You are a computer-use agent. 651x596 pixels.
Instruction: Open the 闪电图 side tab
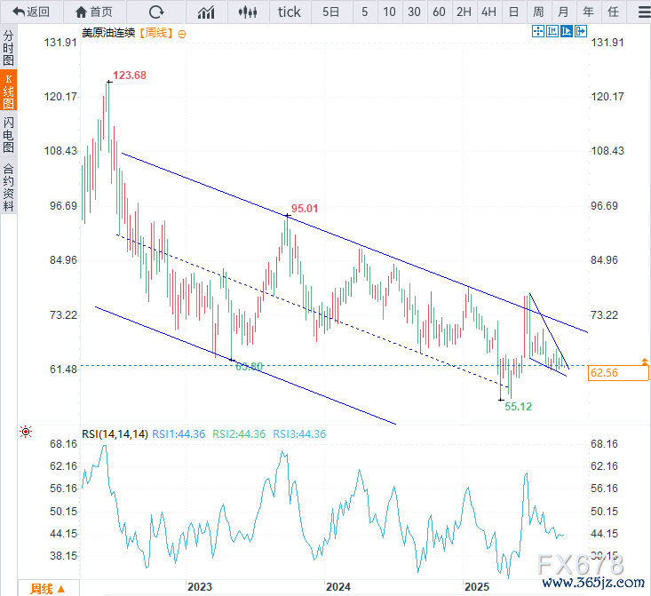9,134
